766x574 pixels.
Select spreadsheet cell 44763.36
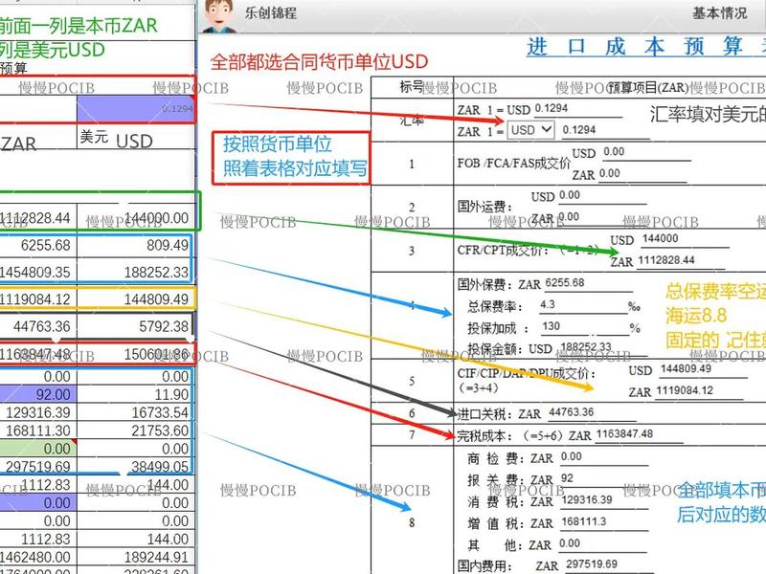pos(38,326)
